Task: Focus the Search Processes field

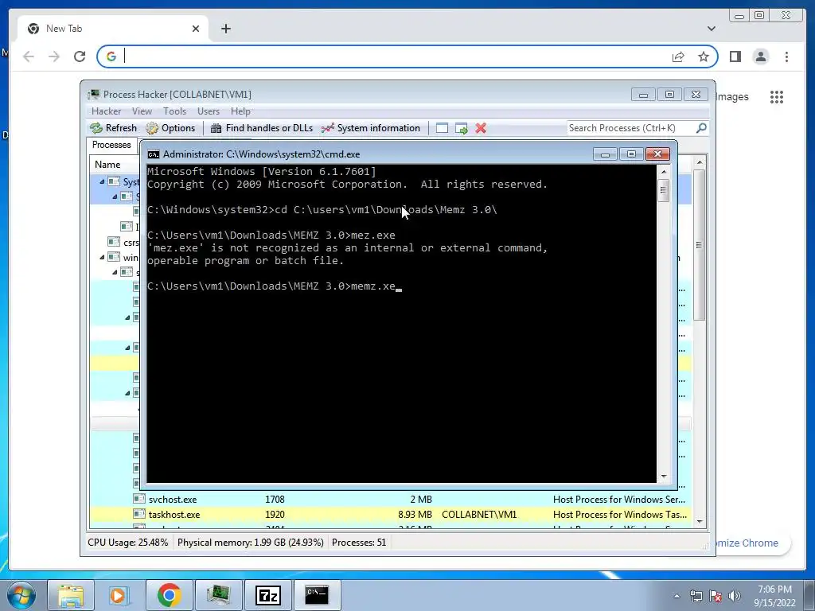Action: click(x=631, y=128)
